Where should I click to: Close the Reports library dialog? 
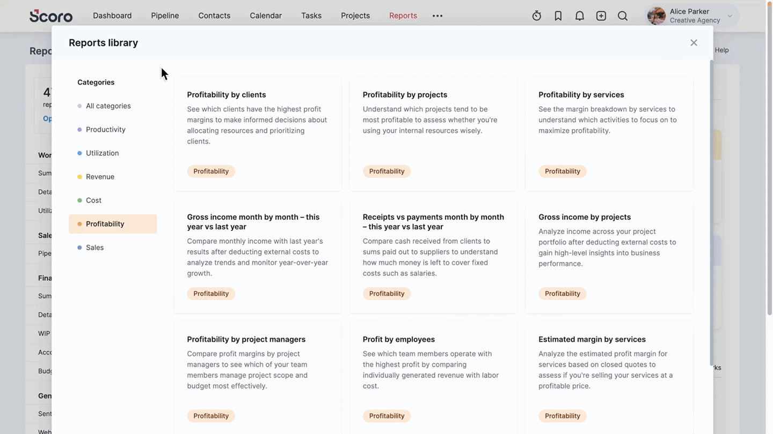tap(694, 43)
